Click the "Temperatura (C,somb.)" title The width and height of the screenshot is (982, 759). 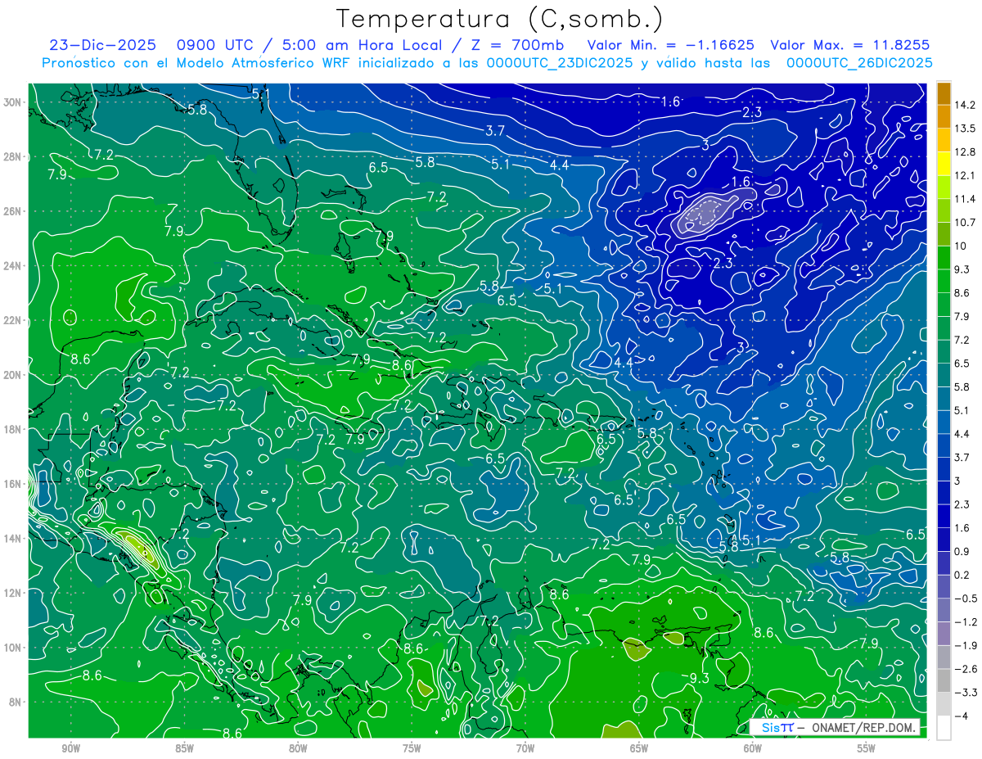tap(499, 18)
